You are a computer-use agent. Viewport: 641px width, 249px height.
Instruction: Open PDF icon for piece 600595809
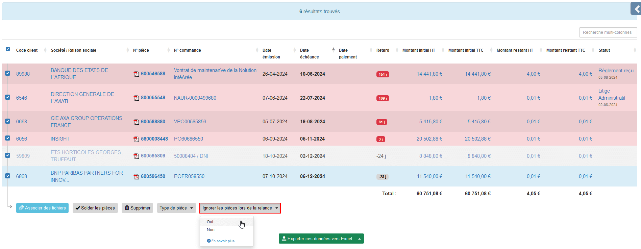[x=136, y=156]
